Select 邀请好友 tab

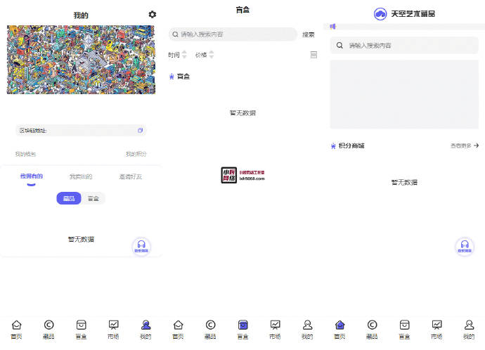point(130,176)
